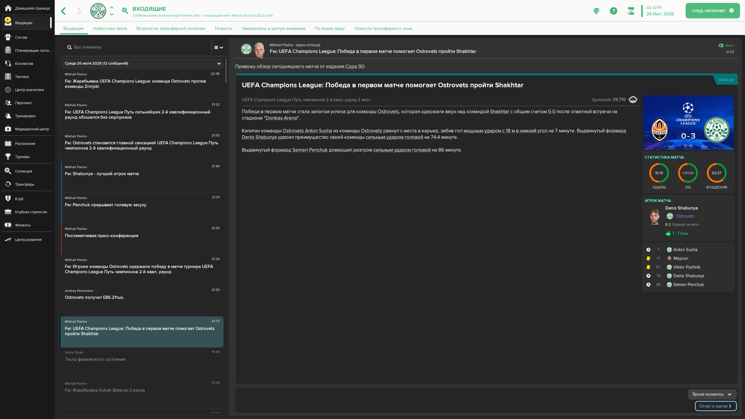Open the Home page sidebar icon
Screen dimensions: 745x419
click(8, 8)
